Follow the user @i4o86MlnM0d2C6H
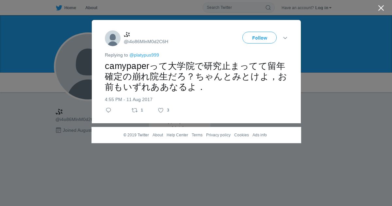Screen dimensions: 392x206 coord(259,38)
